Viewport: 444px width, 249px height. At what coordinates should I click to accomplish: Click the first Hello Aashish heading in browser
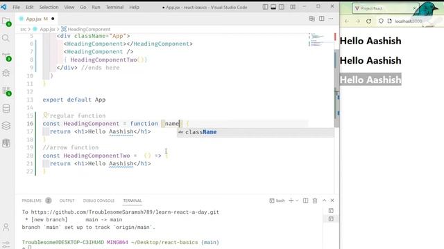[x=370, y=41]
